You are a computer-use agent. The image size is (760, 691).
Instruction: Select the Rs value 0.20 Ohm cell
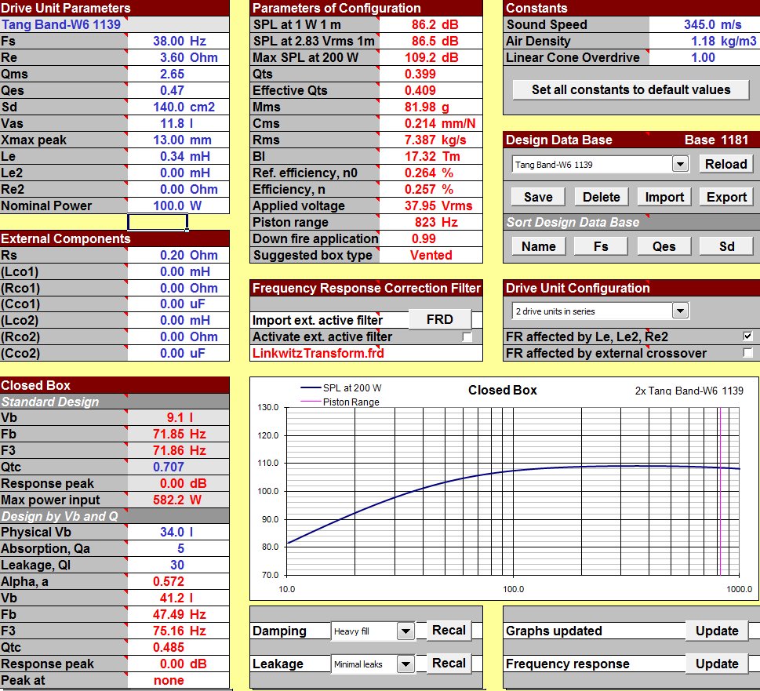click(x=178, y=256)
